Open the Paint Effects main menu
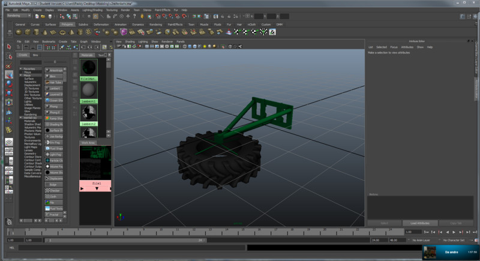The height and width of the screenshot is (261, 480). click(x=163, y=10)
